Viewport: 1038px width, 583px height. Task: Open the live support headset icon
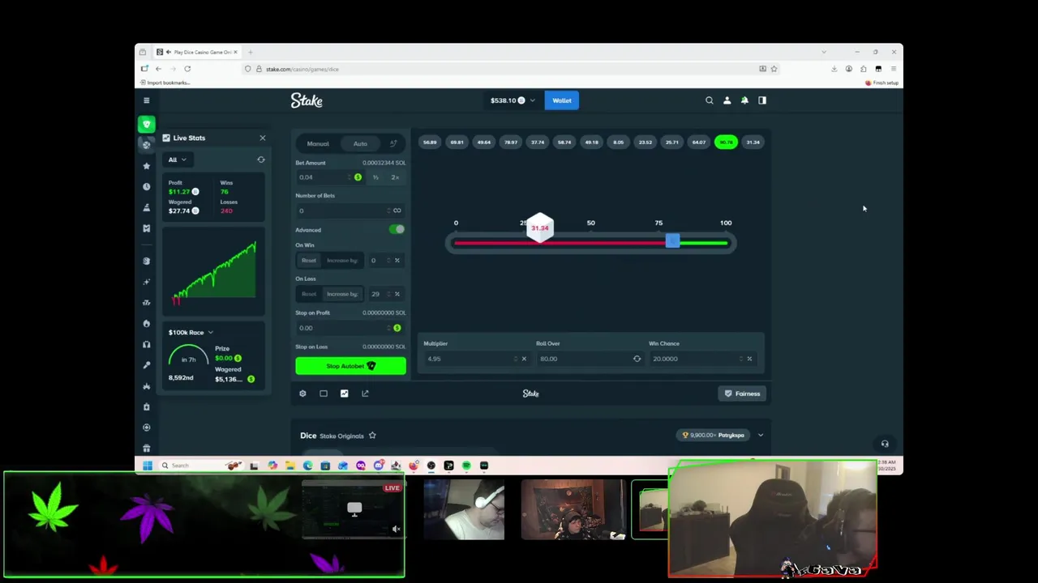(x=885, y=444)
